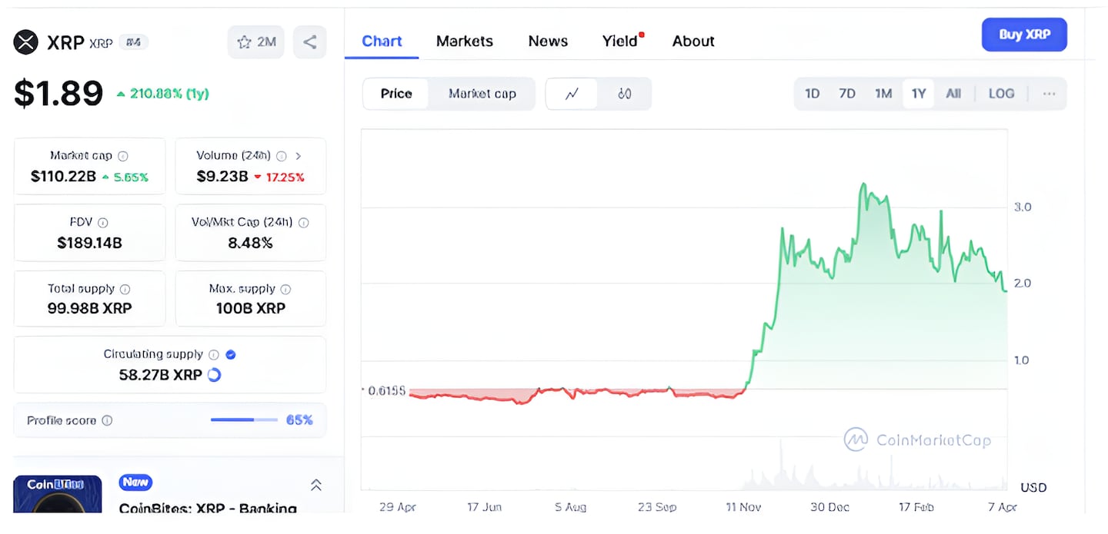The height and width of the screenshot is (534, 1108).
Task: Add XRP to watchlist with star button
Action: point(256,42)
